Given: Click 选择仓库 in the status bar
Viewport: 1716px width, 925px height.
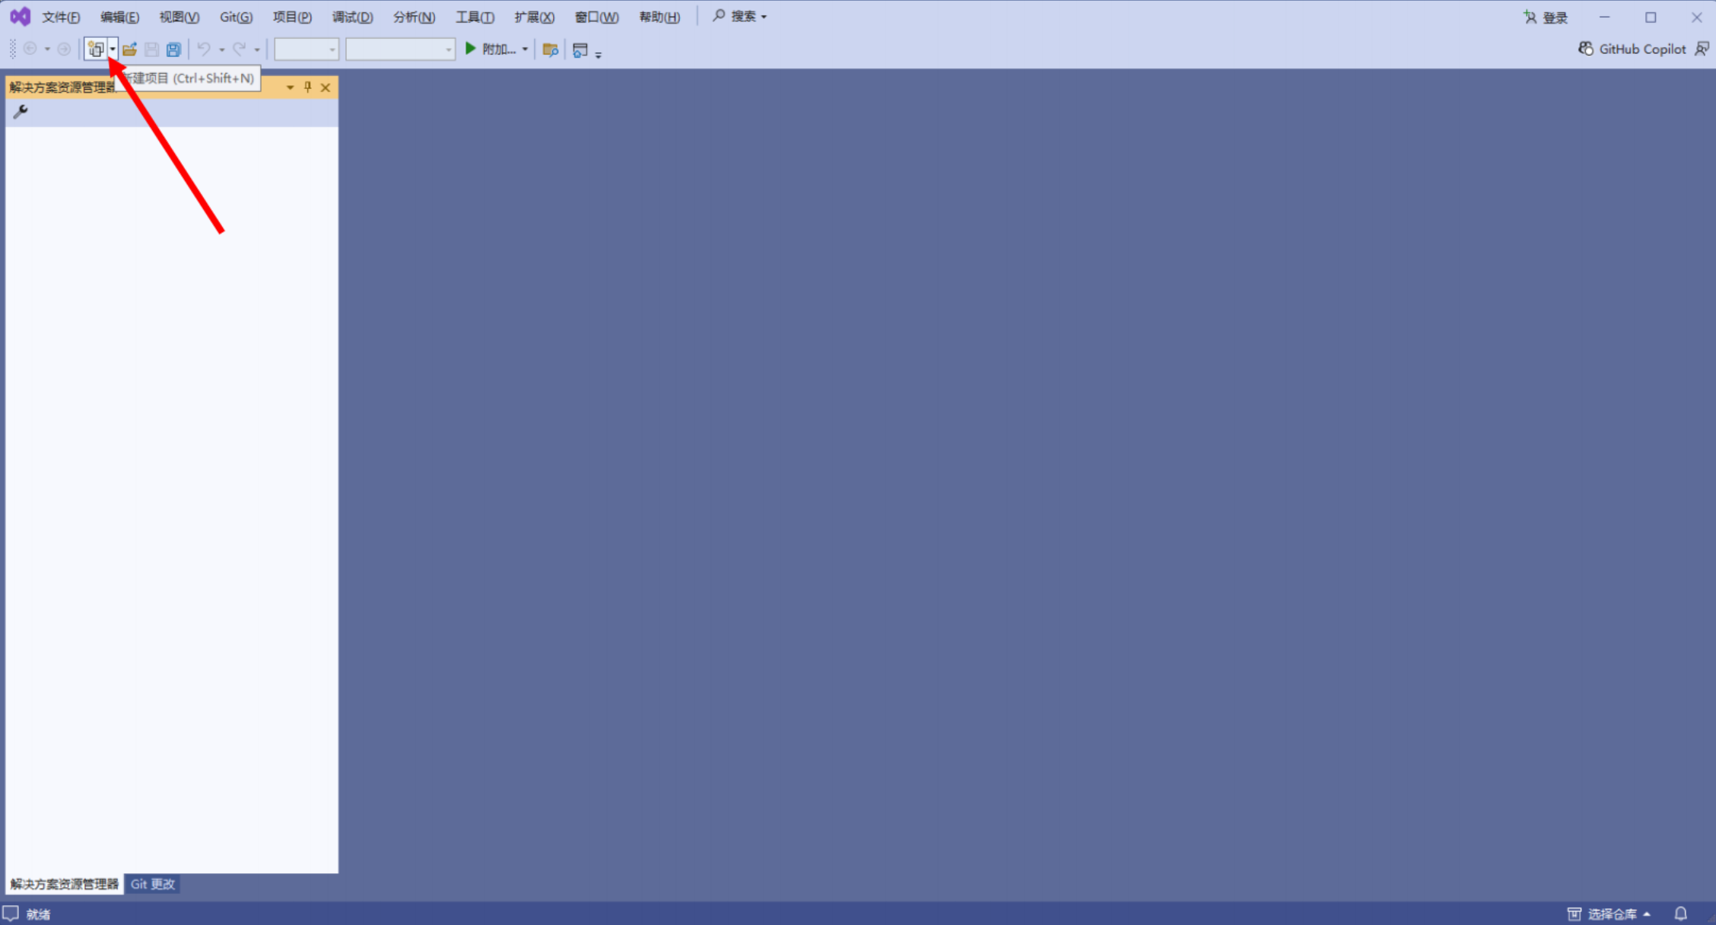Looking at the screenshot, I should click(x=1611, y=914).
